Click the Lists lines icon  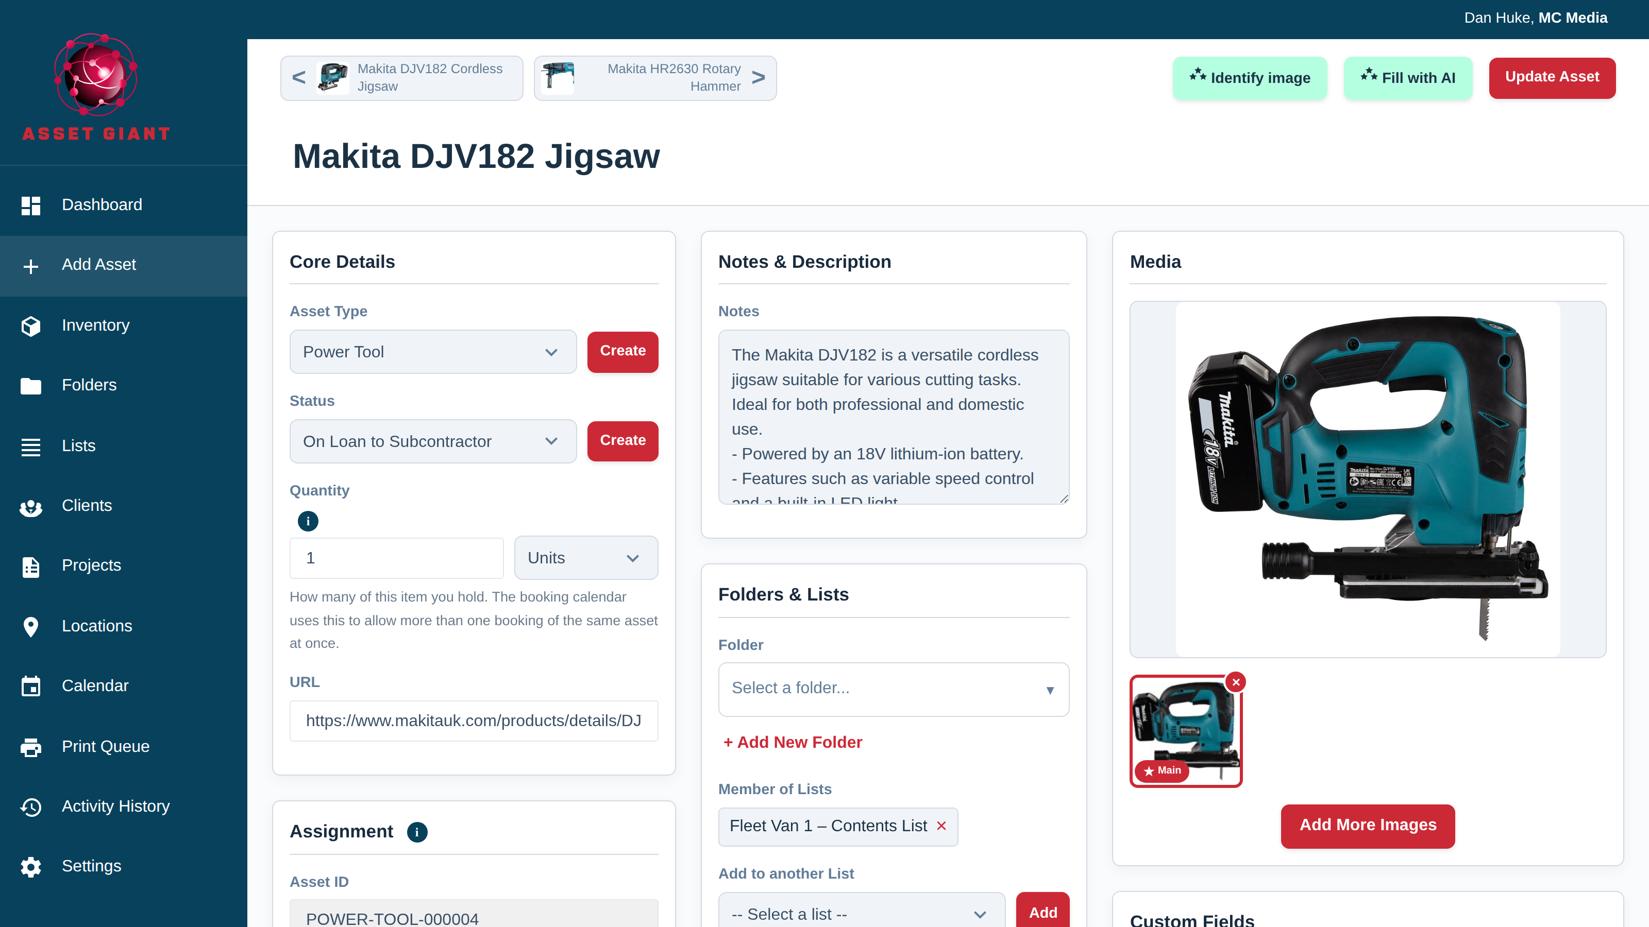click(x=31, y=447)
